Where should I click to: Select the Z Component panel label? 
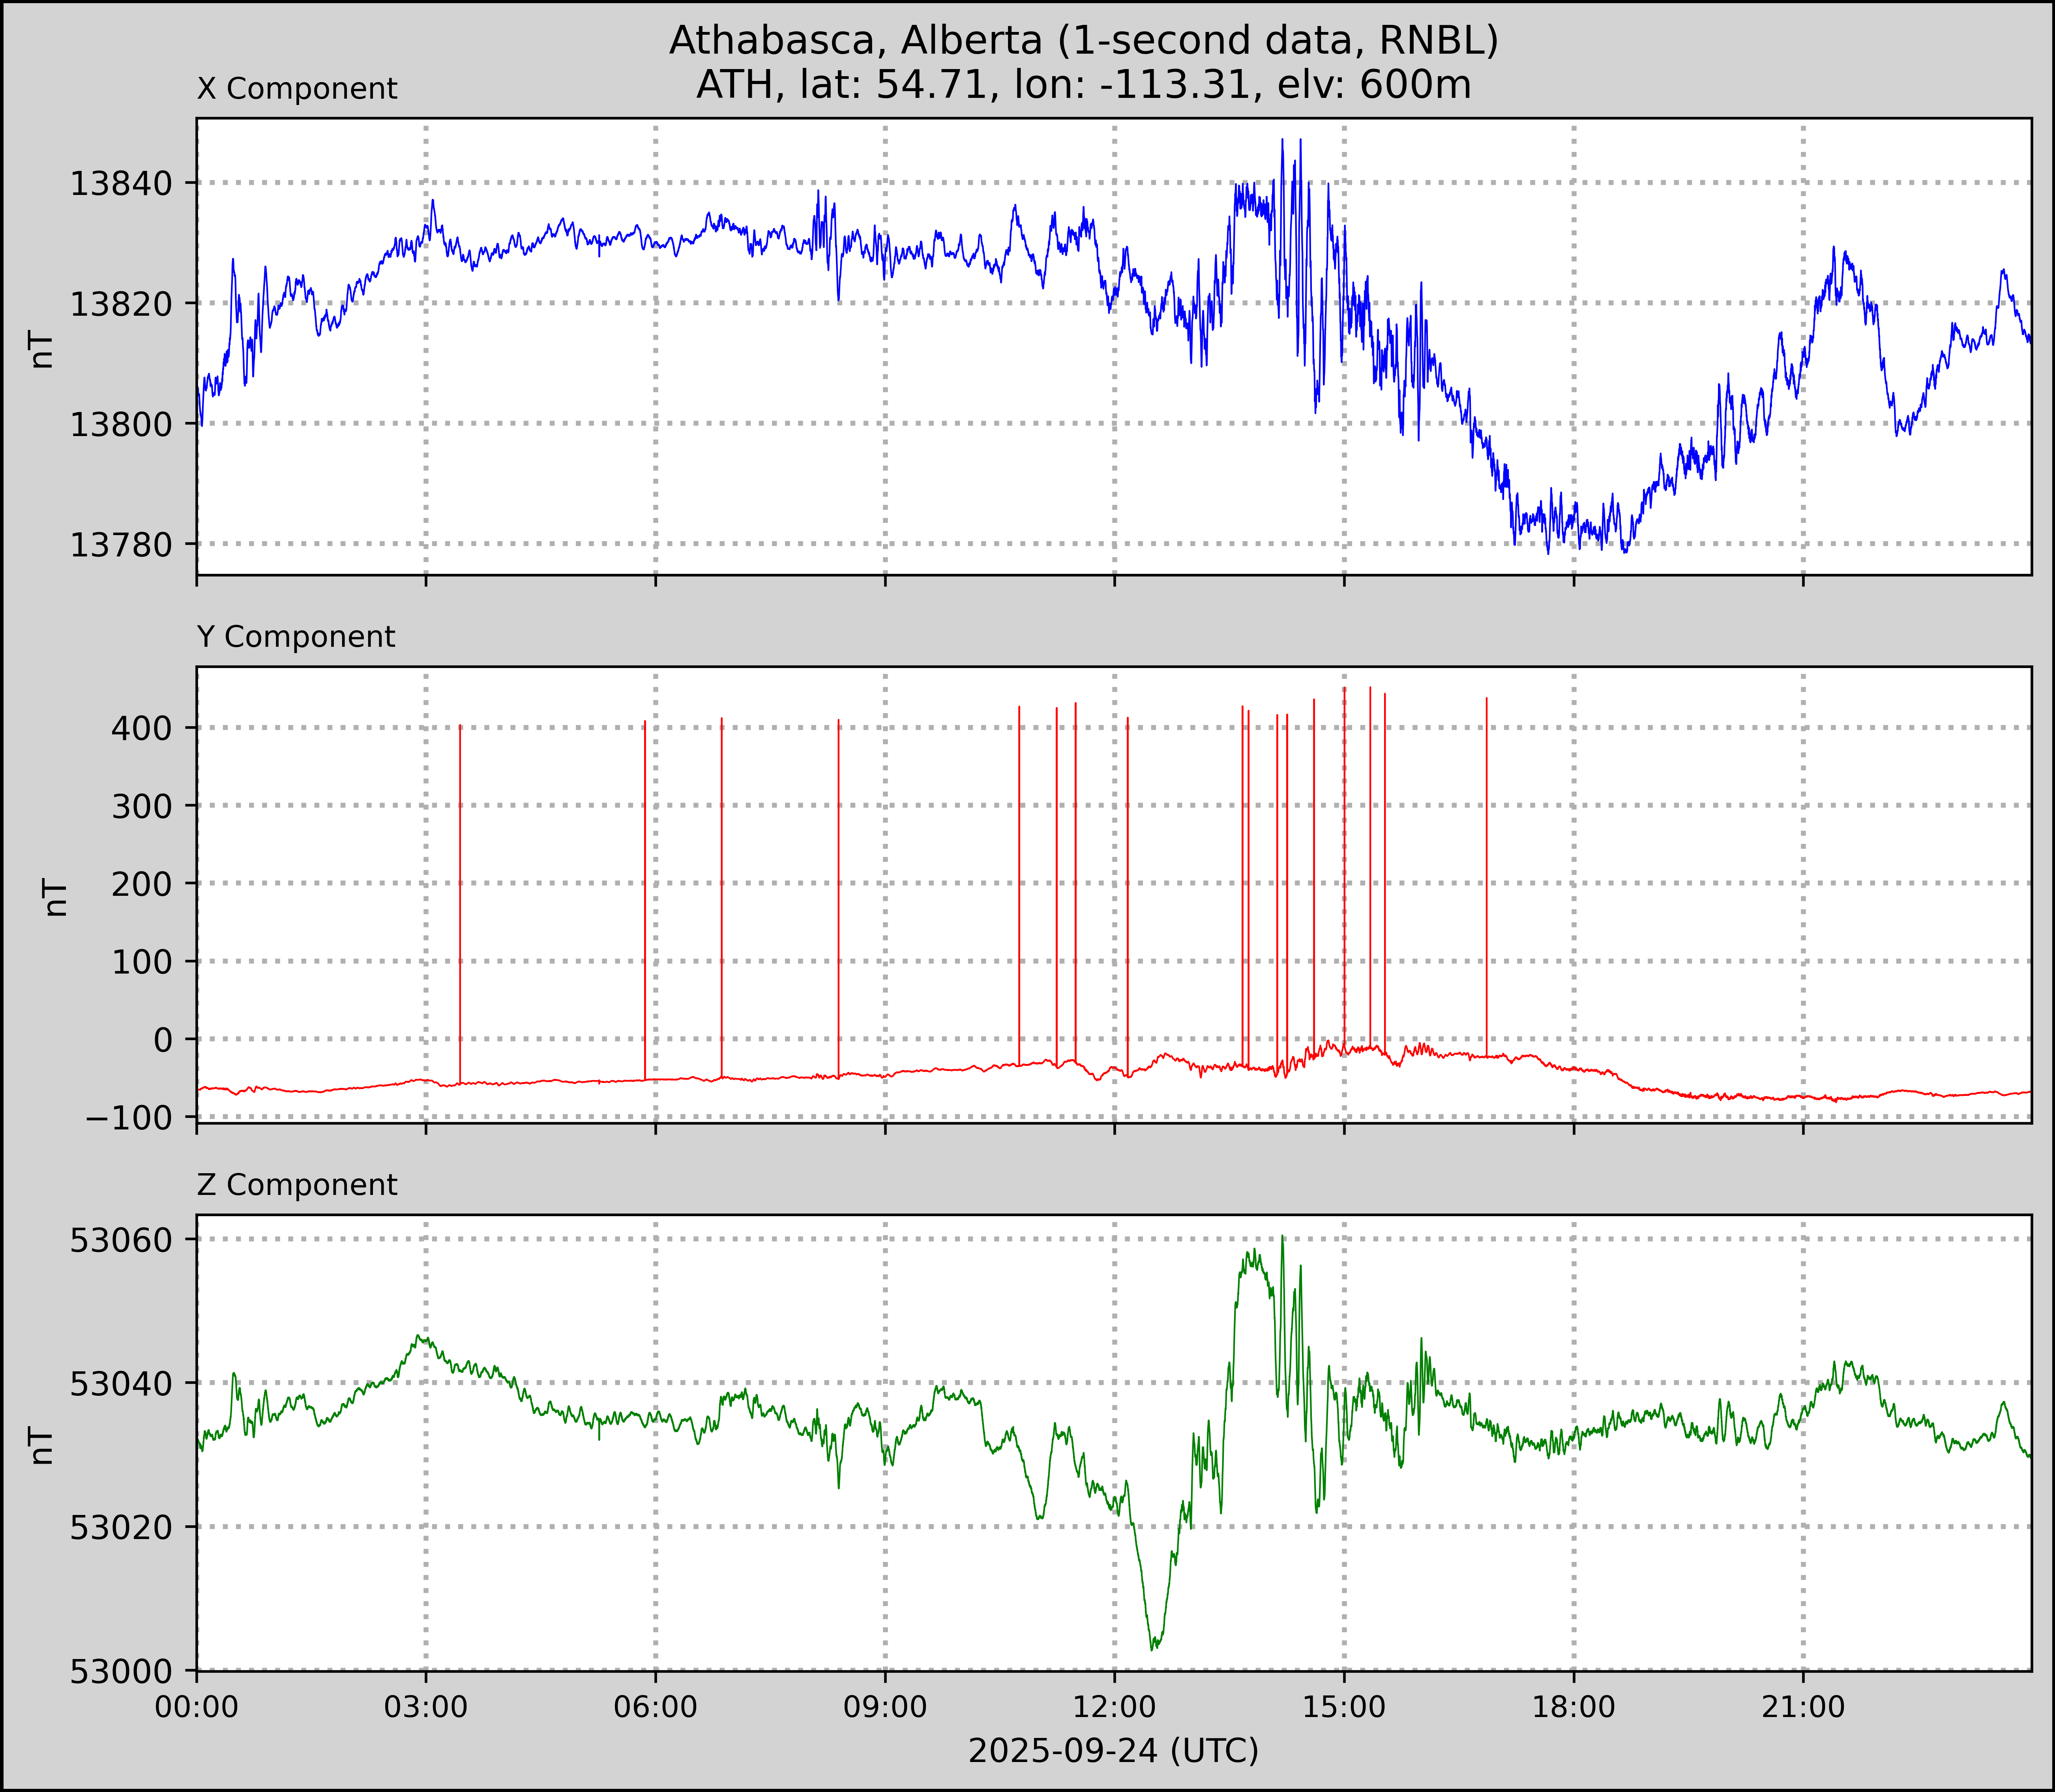297,1185
